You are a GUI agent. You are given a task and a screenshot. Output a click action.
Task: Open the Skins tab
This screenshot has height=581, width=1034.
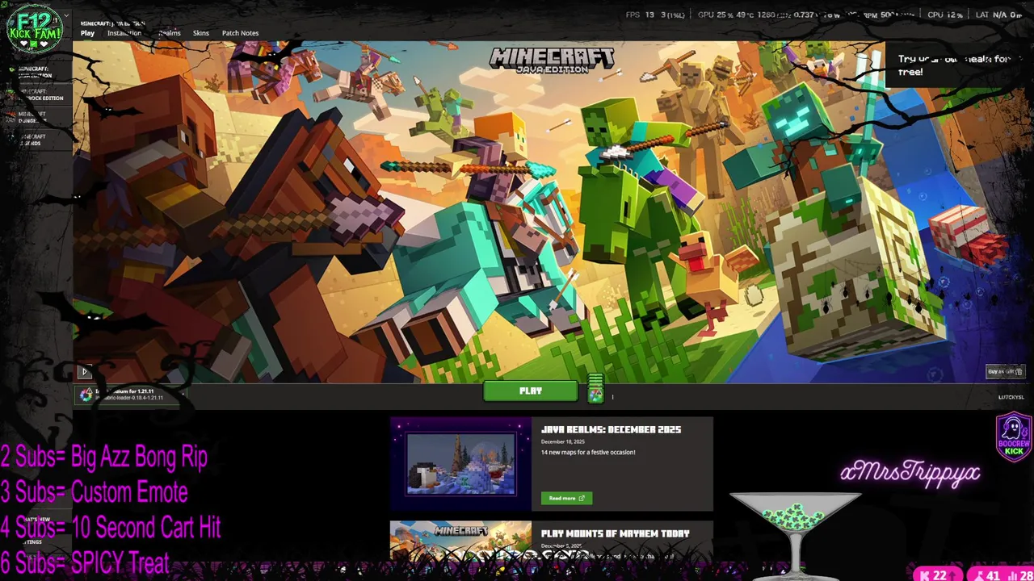pyautogui.click(x=201, y=33)
